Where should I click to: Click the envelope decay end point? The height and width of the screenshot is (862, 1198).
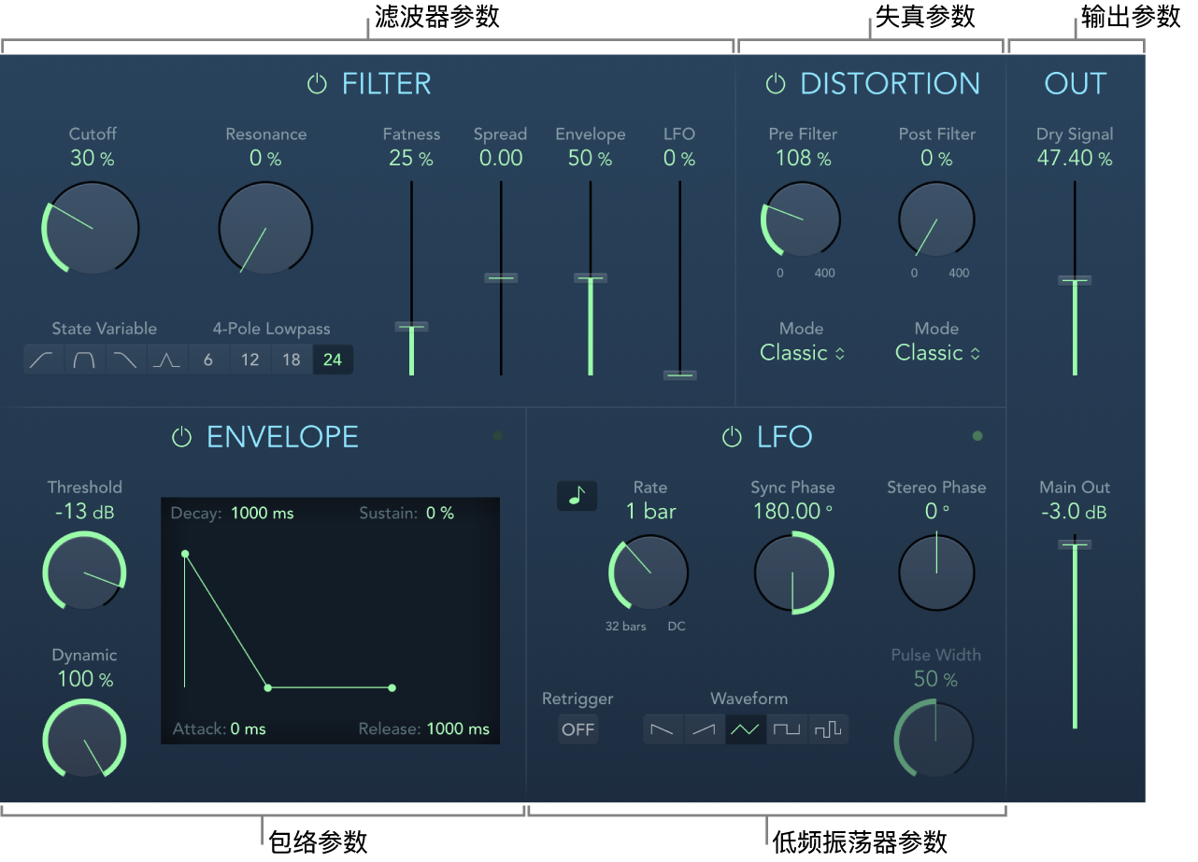[268, 687]
